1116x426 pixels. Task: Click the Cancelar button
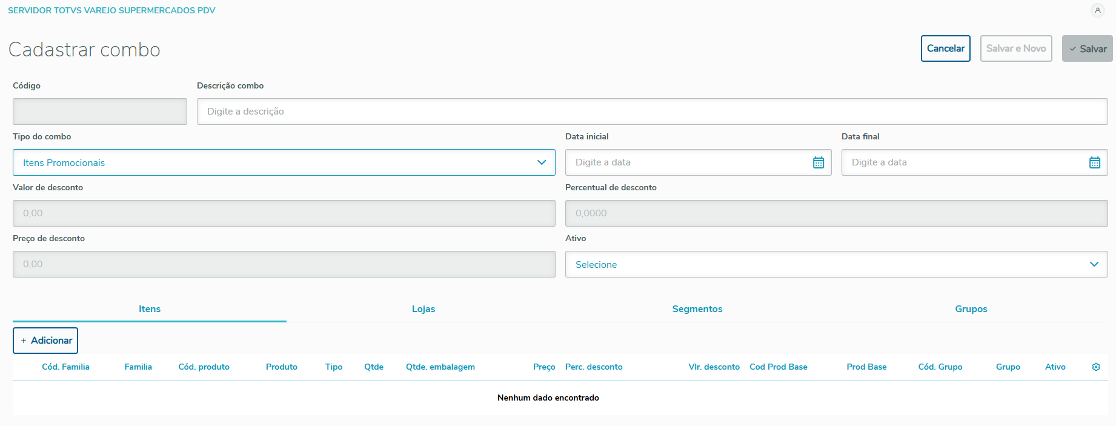pos(945,48)
